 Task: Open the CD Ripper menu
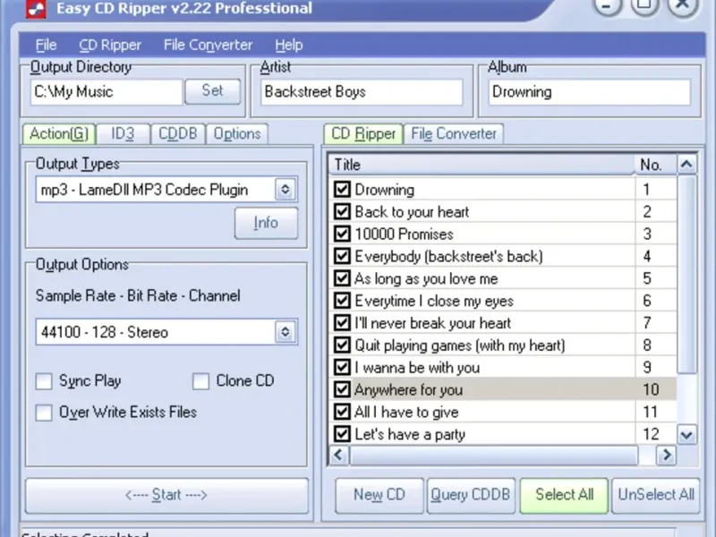point(110,45)
